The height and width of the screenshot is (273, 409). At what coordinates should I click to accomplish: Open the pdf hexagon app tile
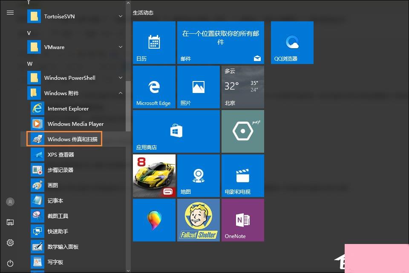pos(243,131)
